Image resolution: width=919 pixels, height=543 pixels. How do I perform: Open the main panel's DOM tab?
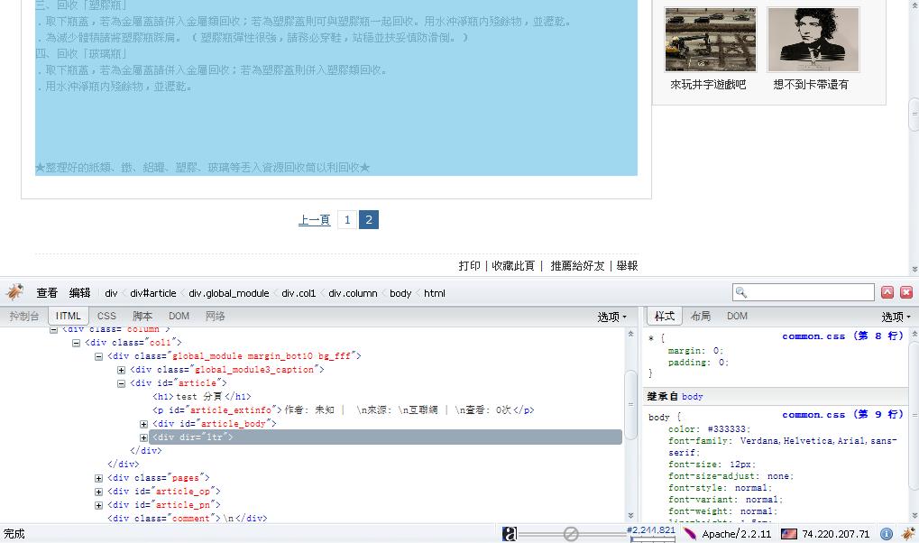pos(179,316)
